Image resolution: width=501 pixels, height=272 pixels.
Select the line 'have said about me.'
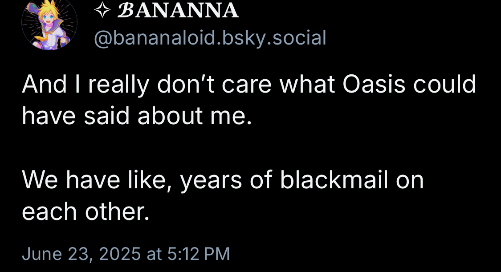[x=137, y=116]
